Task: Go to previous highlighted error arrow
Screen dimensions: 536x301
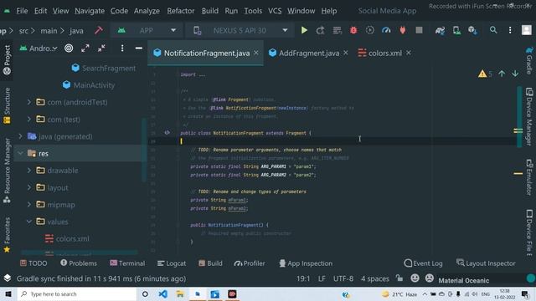Action: (502, 74)
